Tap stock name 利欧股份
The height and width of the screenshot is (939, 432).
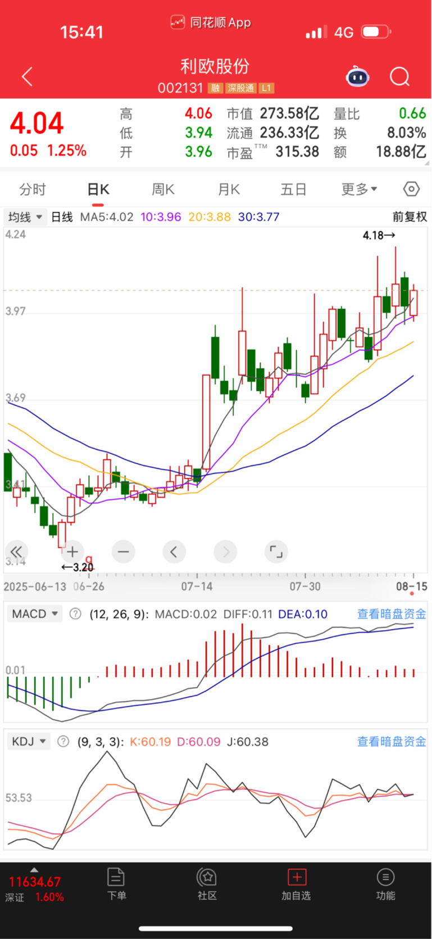coord(215,66)
